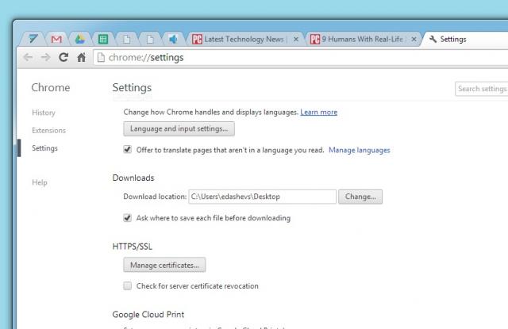This screenshot has width=508, height=329.
Task: Select the blue speaker pinned tab
Action: point(173,39)
